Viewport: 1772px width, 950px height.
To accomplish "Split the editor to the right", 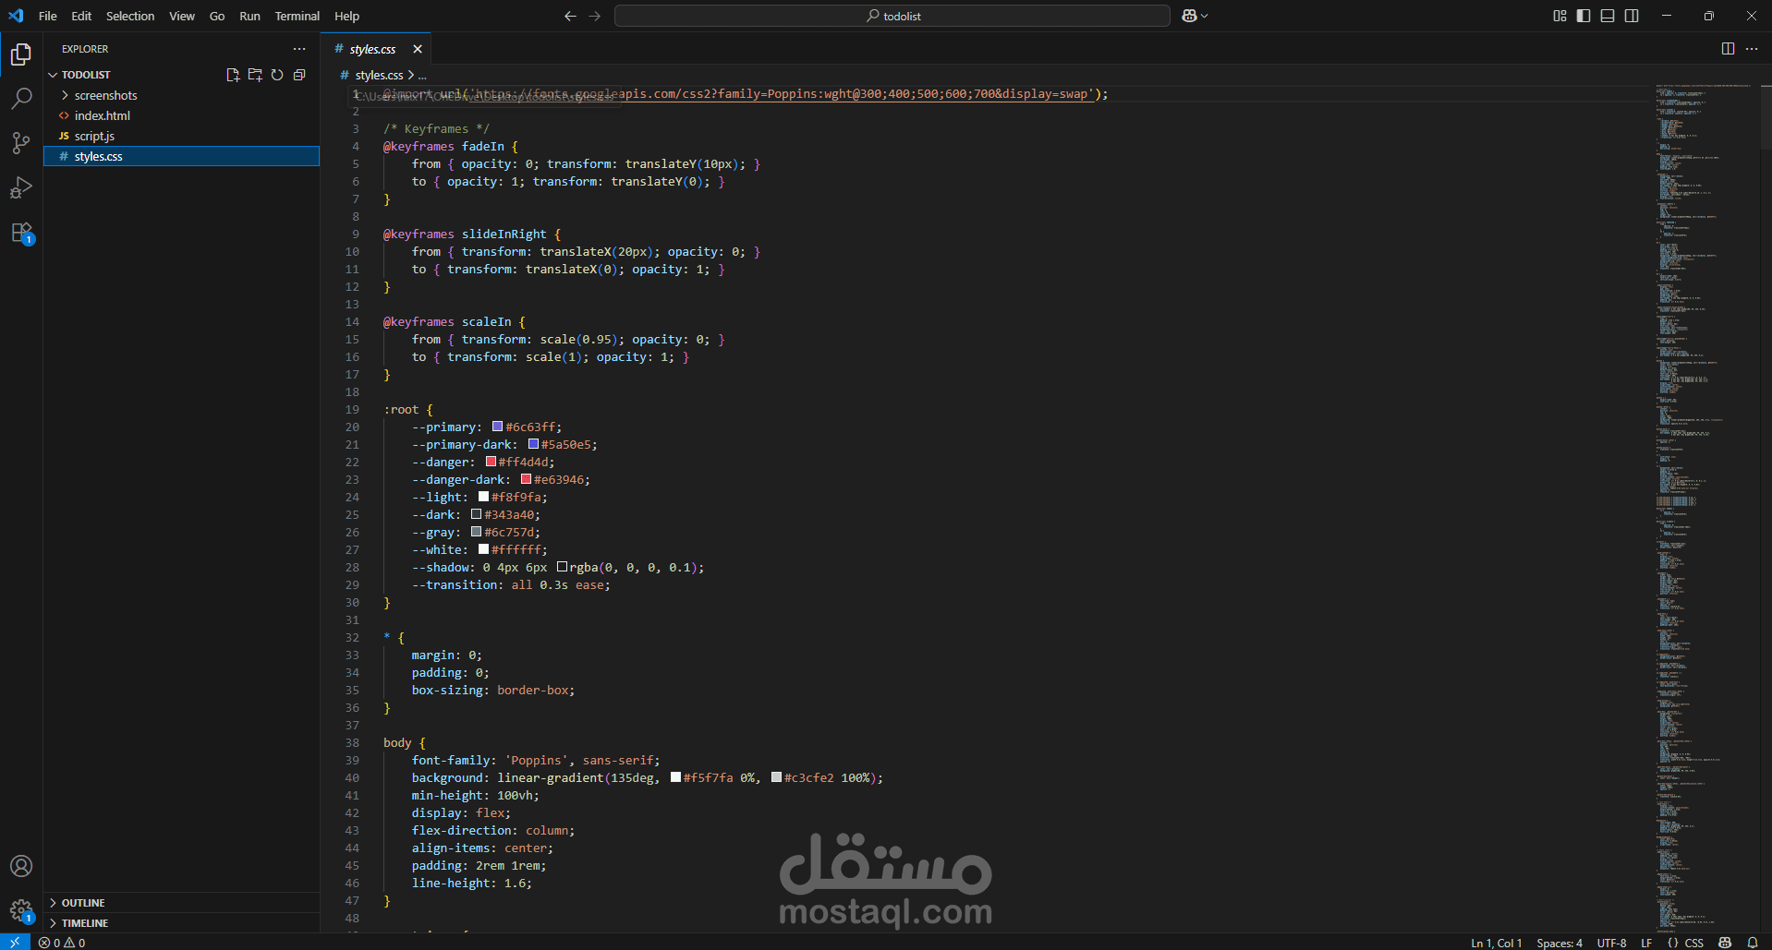I will coord(1728,49).
